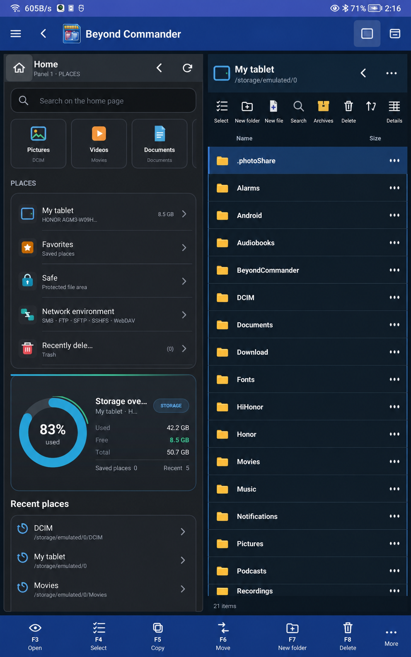Activate the Select toolbar tool
Screen dimensions: 411x657
(222, 112)
